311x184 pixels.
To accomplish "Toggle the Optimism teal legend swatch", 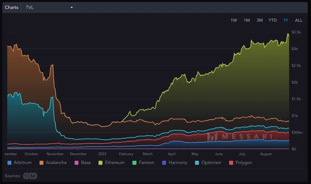I will [x=197, y=163].
